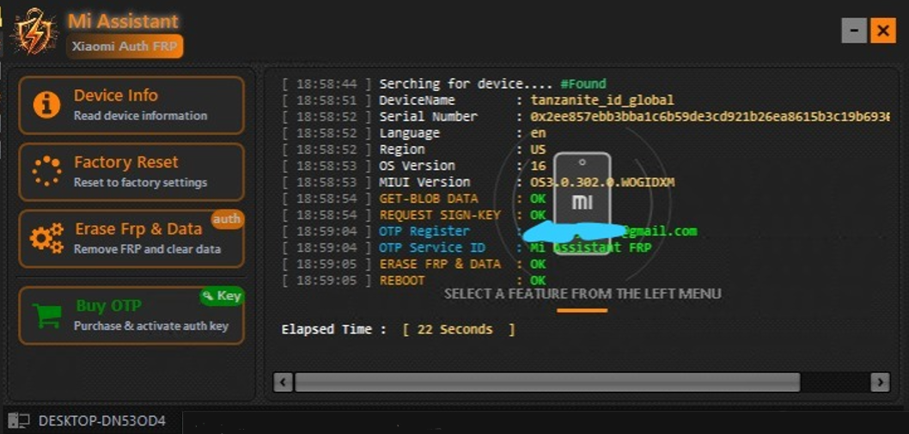909x434 pixels.
Task: Click the 'OTP Register' log entry
Action: 424,231
